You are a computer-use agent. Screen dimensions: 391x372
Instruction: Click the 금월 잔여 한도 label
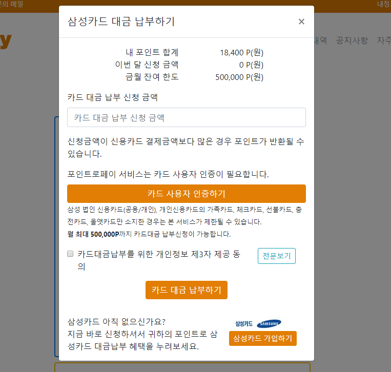click(152, 77)
